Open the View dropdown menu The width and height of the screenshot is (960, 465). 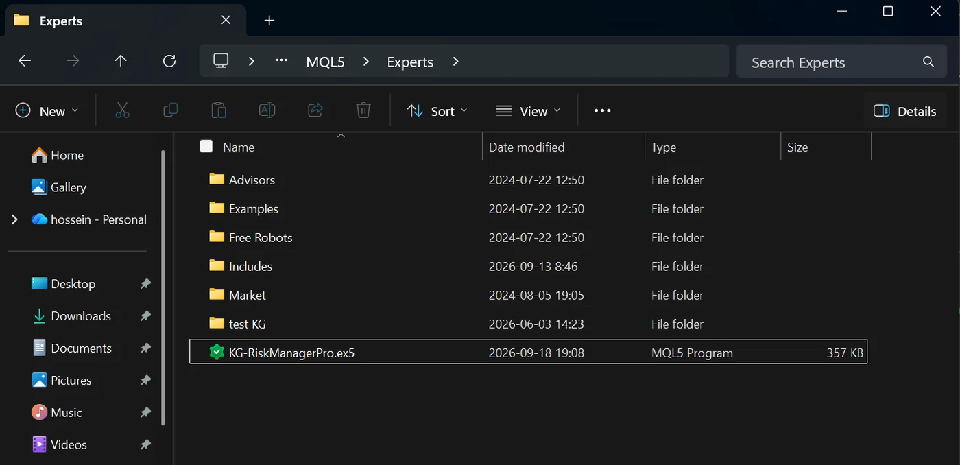pos(528,111)
